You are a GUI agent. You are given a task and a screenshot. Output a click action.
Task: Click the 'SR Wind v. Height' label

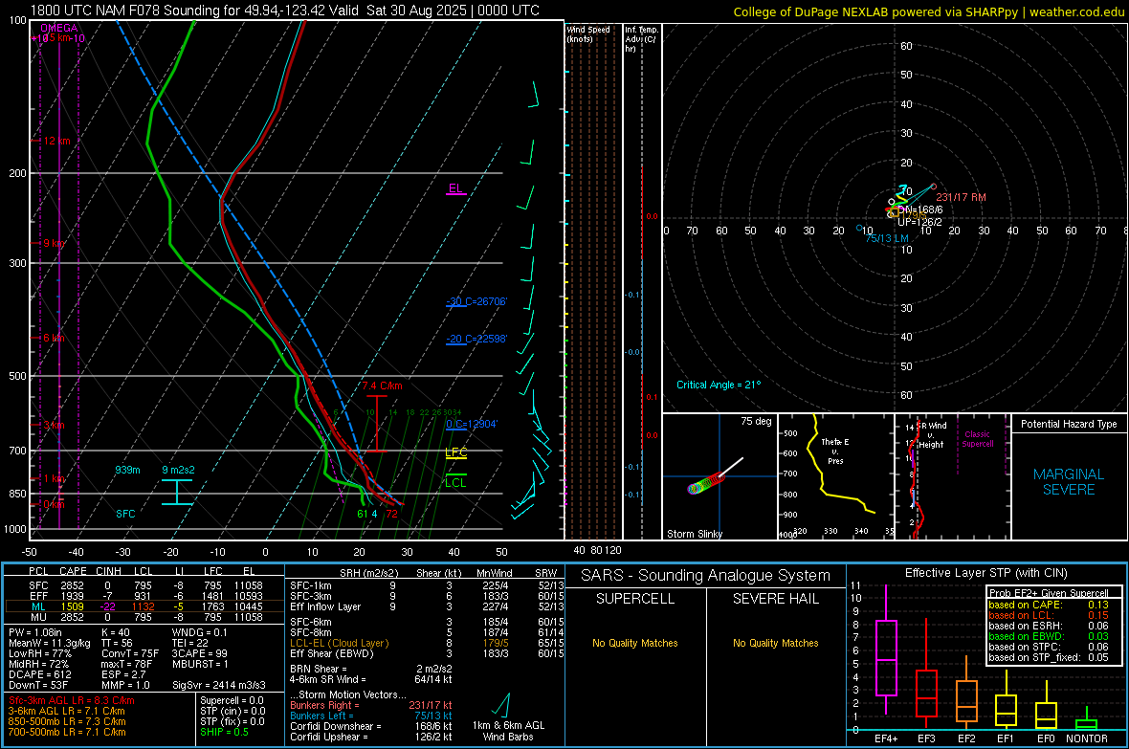pyautogui.click(x=931, y=434)
